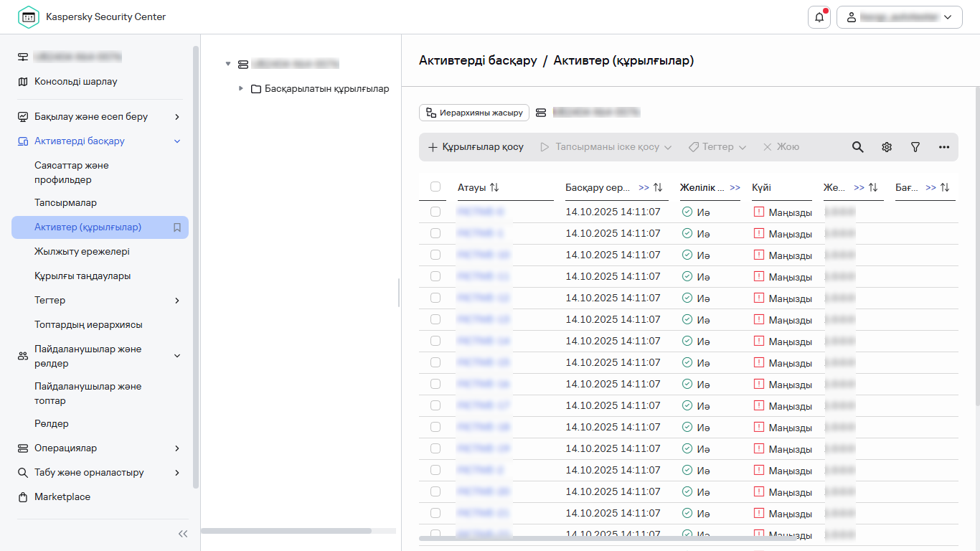Open Тапсырмалар in the sidebar
The height and width of the screenshot is (551, 980).
(x=65, y=203)
